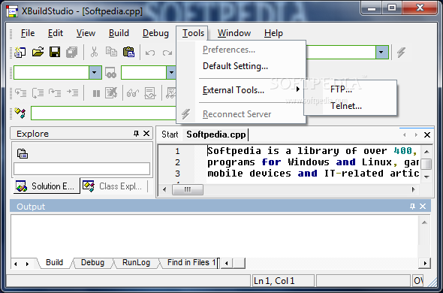
Task: Switch to the Class Explorer tab
Action: click(x=113, y=186)
